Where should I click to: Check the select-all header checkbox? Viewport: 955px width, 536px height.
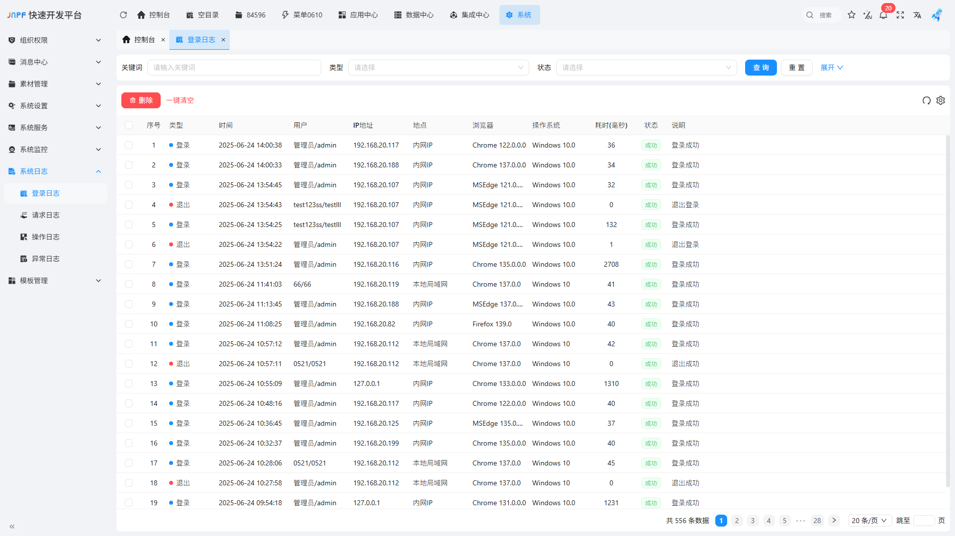click(x=129, y=125)
